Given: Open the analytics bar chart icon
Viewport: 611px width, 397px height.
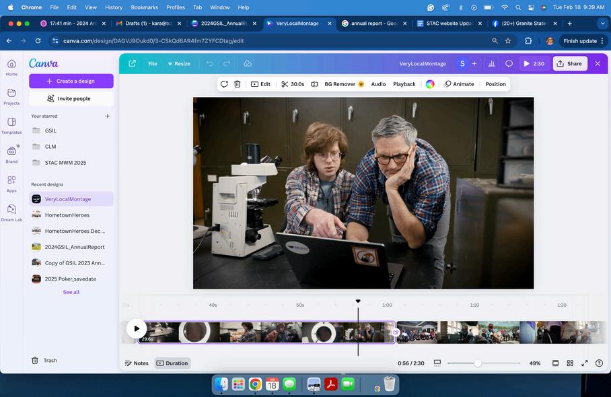Looking at the screenshot, I should (491, 63).
